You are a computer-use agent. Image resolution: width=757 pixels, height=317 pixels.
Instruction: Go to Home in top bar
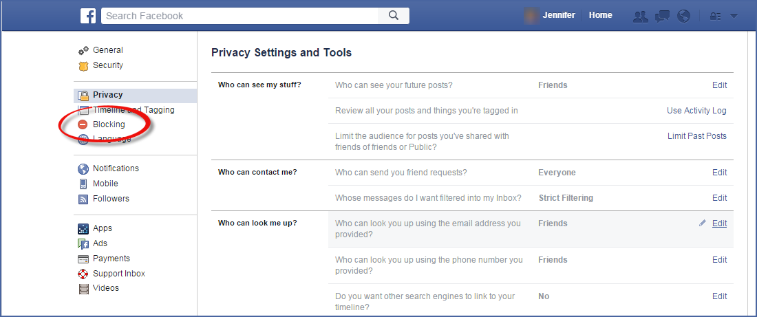click(600, 15)
